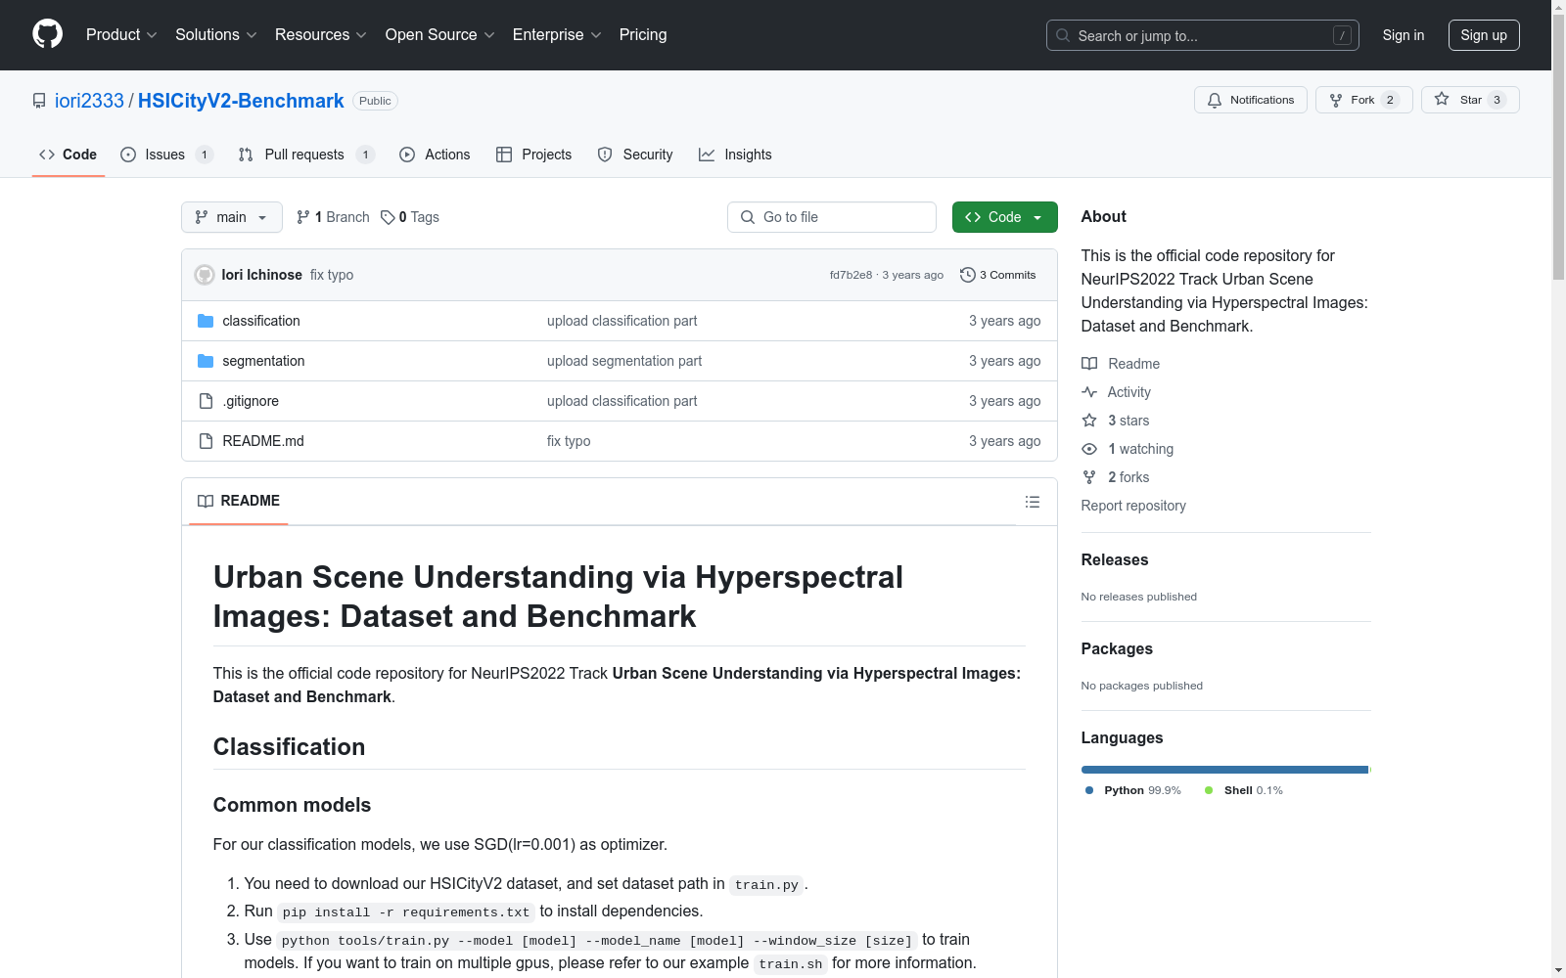Focus the Search or jump to field
The height and width of the screenshot is (978, 1566).
[x=1203, y=35]
